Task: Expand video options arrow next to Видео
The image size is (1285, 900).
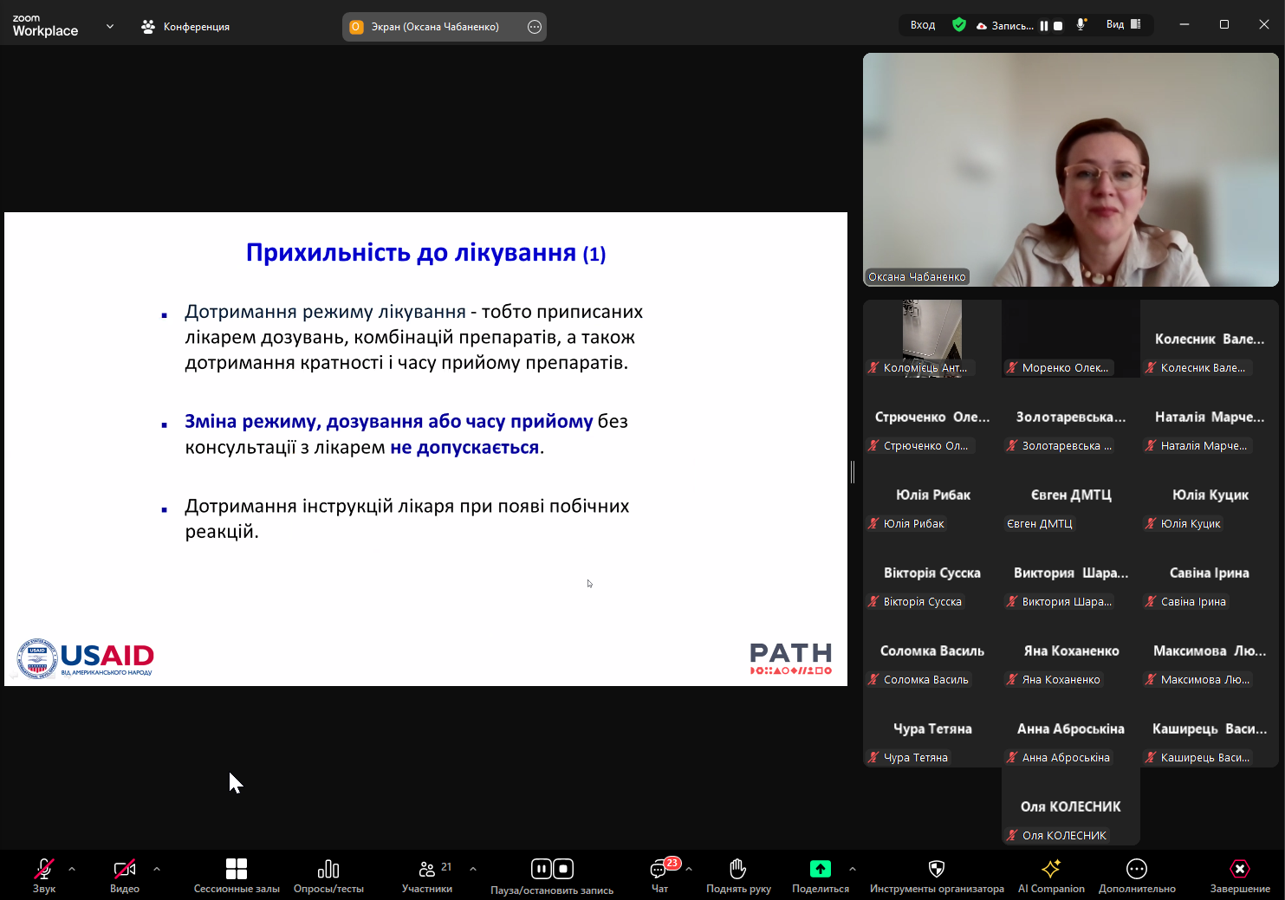Action: (x=157, y=868)
